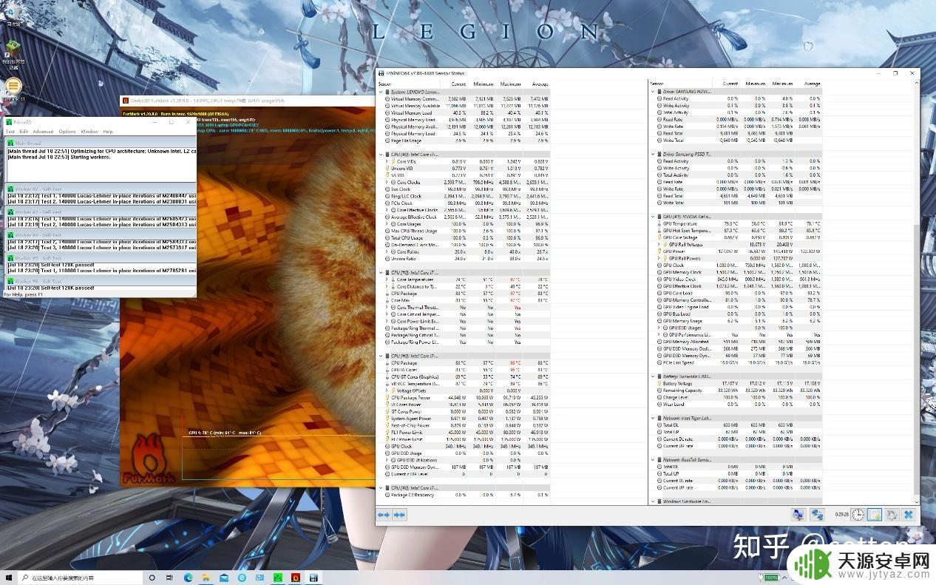The height and width of the screenshot is (585, 936).
Task: Collapse the first CPU [#0] Intel Core group
Action: [381, 155]
